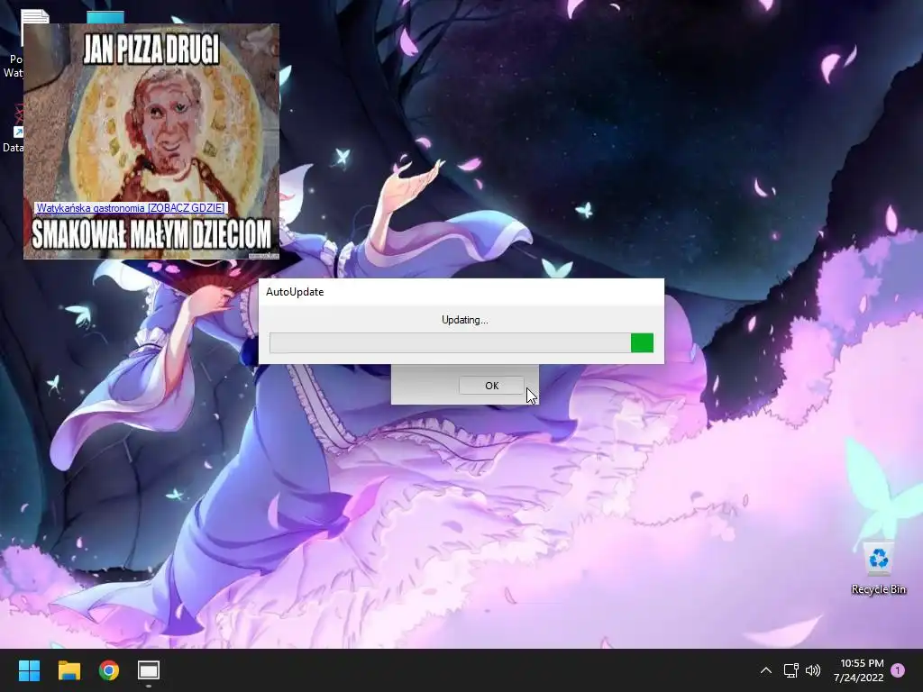Screen dimensions: 923x692
Task: Select the Recycle Bin desktop icon
Action: (878, 568)
